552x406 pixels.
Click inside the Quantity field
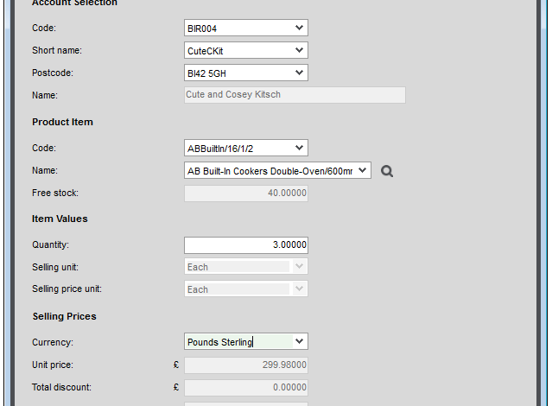coord(246,245)
